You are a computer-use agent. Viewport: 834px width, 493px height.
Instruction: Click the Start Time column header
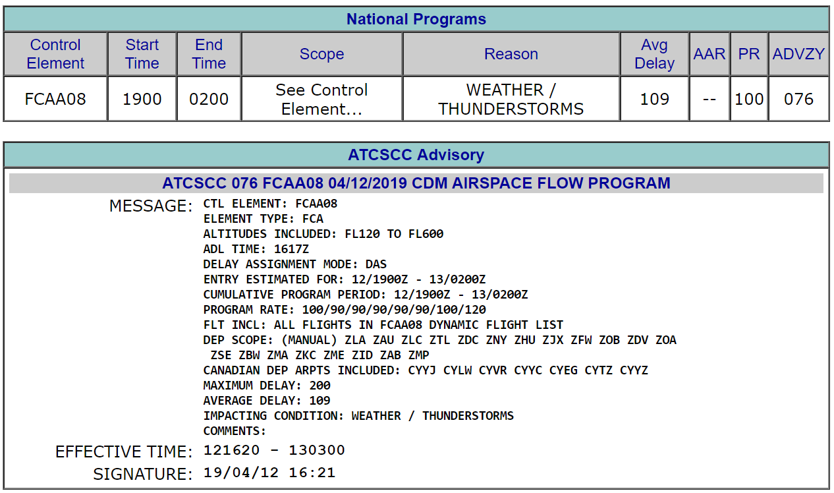[x=142, y=54]
